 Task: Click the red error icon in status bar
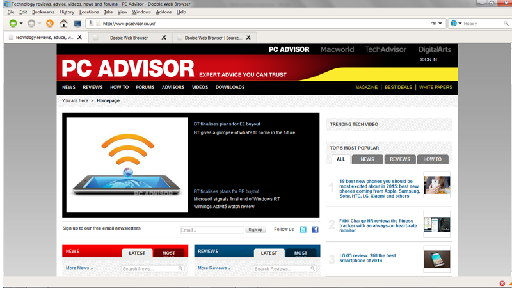click(x=502, y=283)
